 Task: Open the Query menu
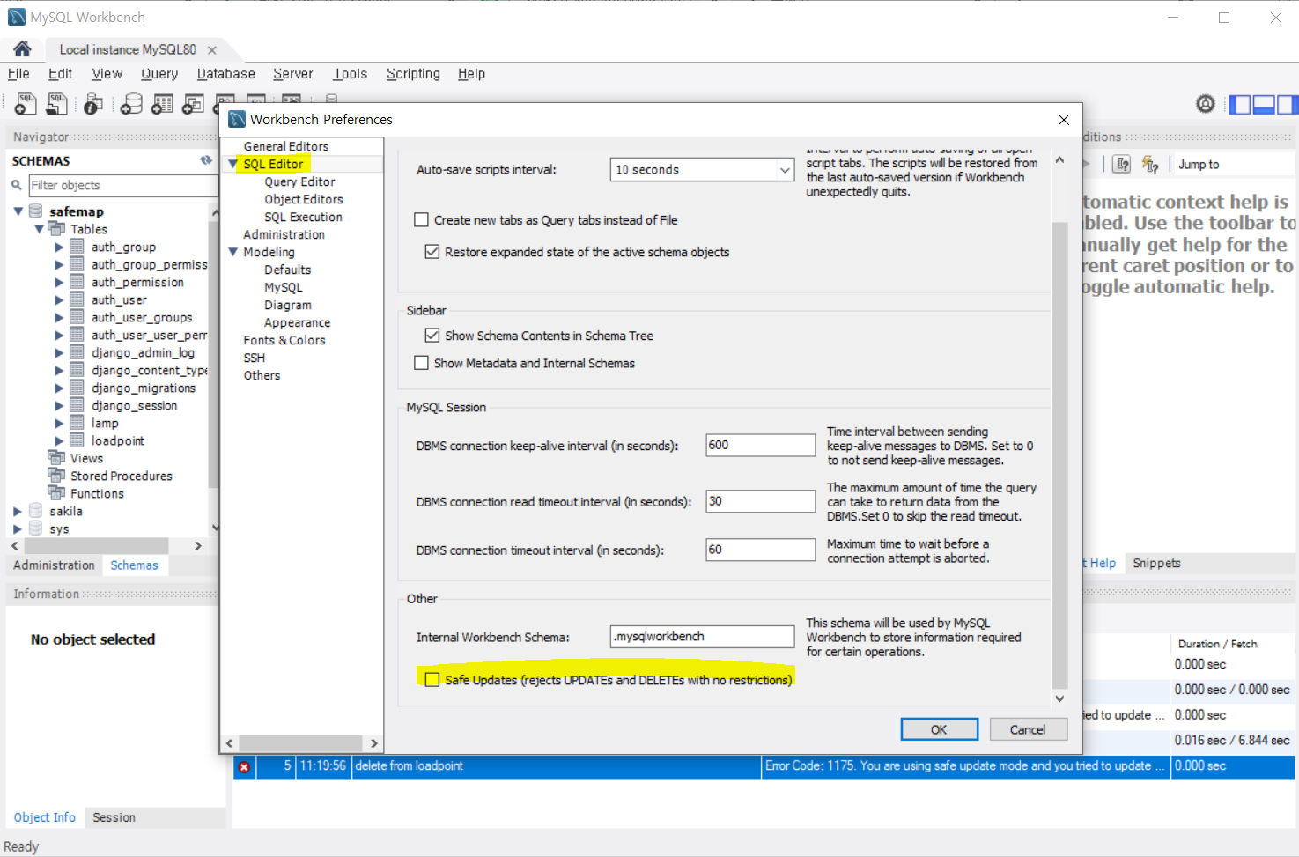159,74
